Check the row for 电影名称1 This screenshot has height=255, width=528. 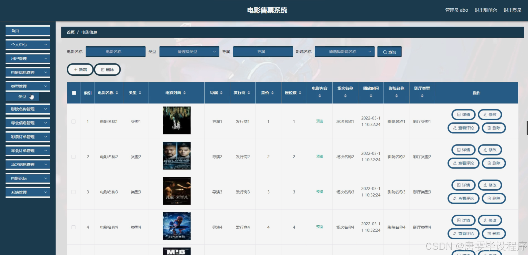click(74, 121)
